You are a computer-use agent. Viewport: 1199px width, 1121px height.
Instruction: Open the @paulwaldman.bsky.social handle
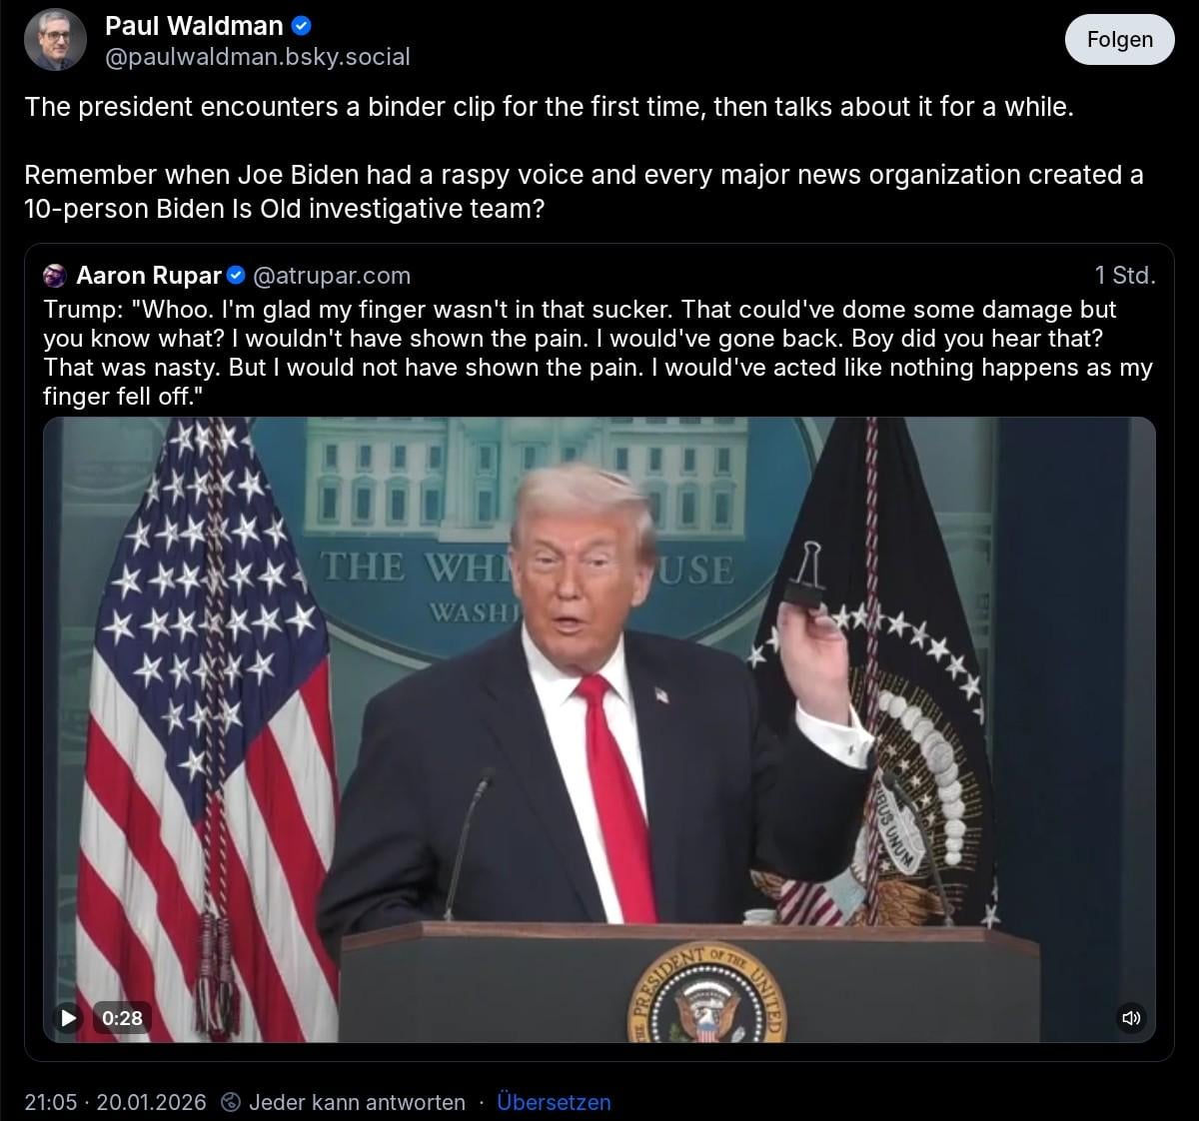[258, 57]
